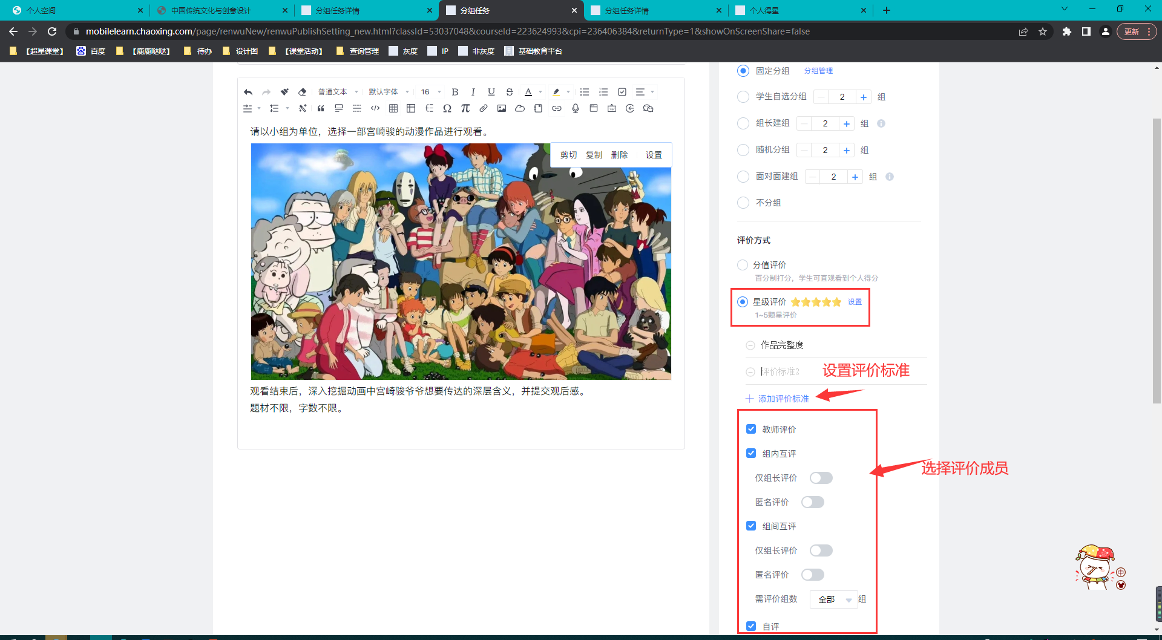Viewport: 1162px width, 640px height.
Task: Open the 百度 bookmark
Action: coord(91,51)
